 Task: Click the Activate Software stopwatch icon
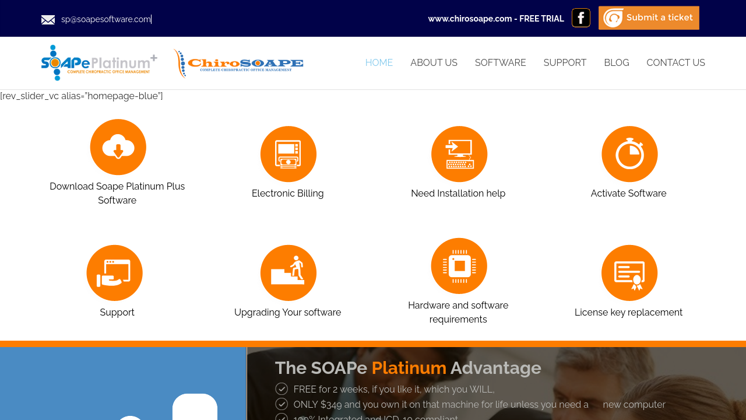click(x=629, y=154)
